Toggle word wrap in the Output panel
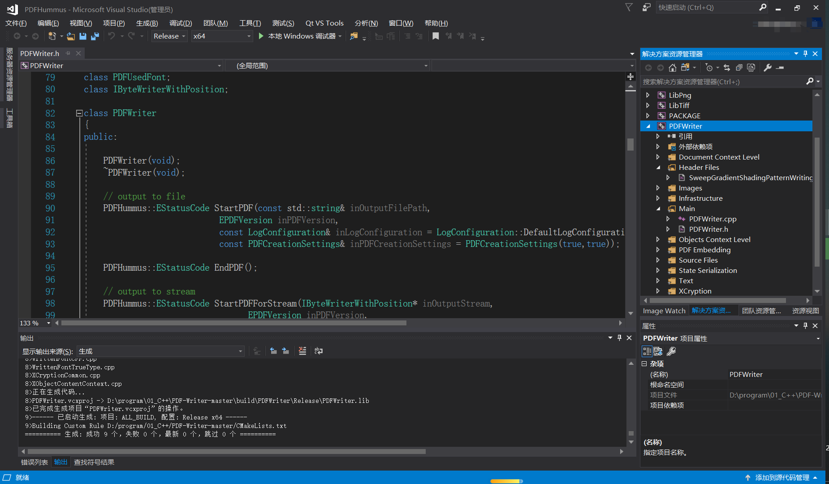This screenshot has height=484, width=829. [x=319, y=351]
